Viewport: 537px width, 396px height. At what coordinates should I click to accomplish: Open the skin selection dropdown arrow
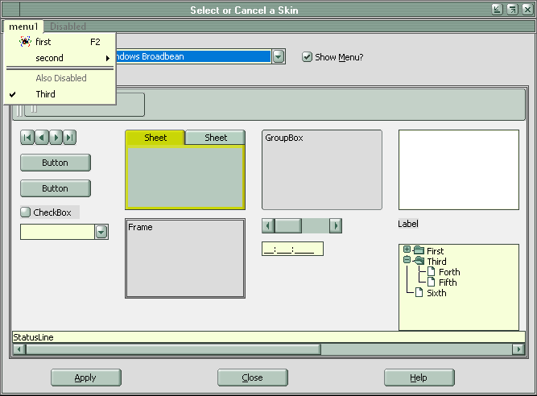coord(279,56)
